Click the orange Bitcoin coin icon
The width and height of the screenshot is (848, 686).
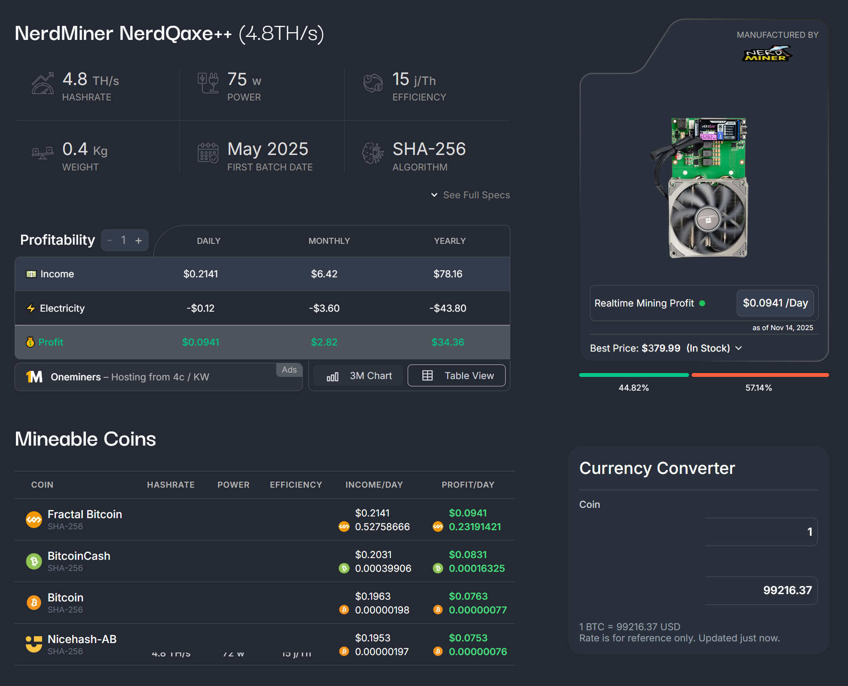(x=34, y=603)
